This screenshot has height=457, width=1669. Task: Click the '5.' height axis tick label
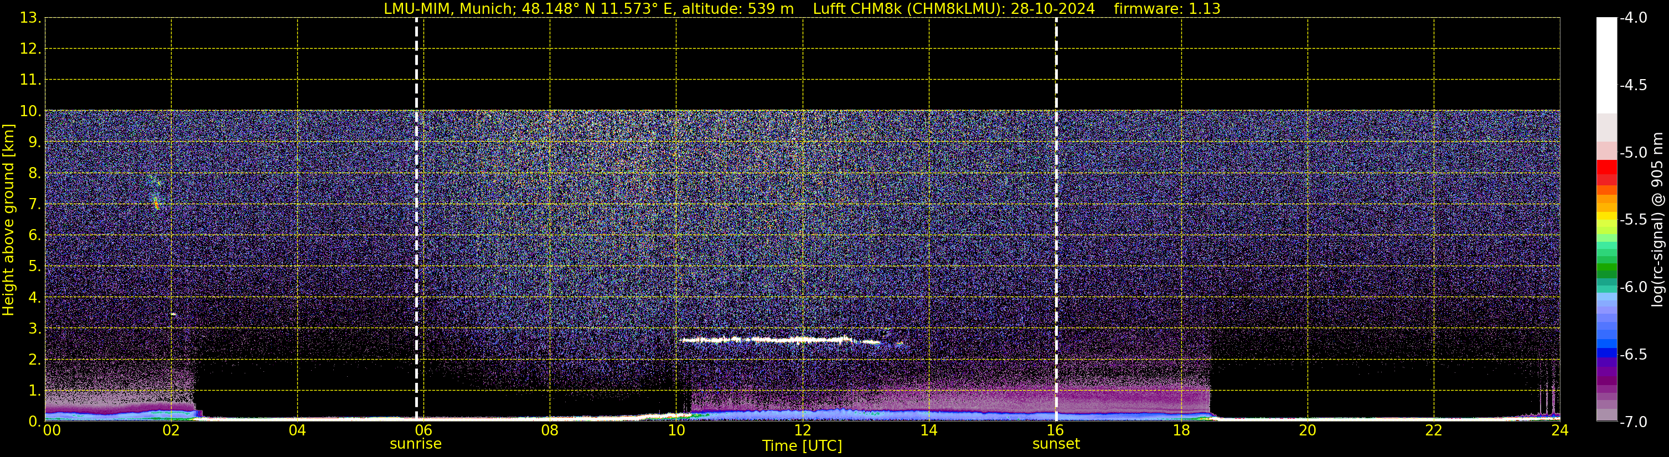tap(34, 267)
